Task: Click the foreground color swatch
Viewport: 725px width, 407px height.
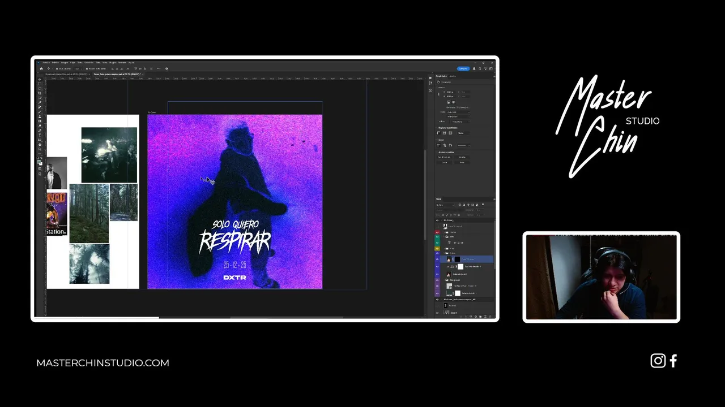Action: [x=39, y=161]
